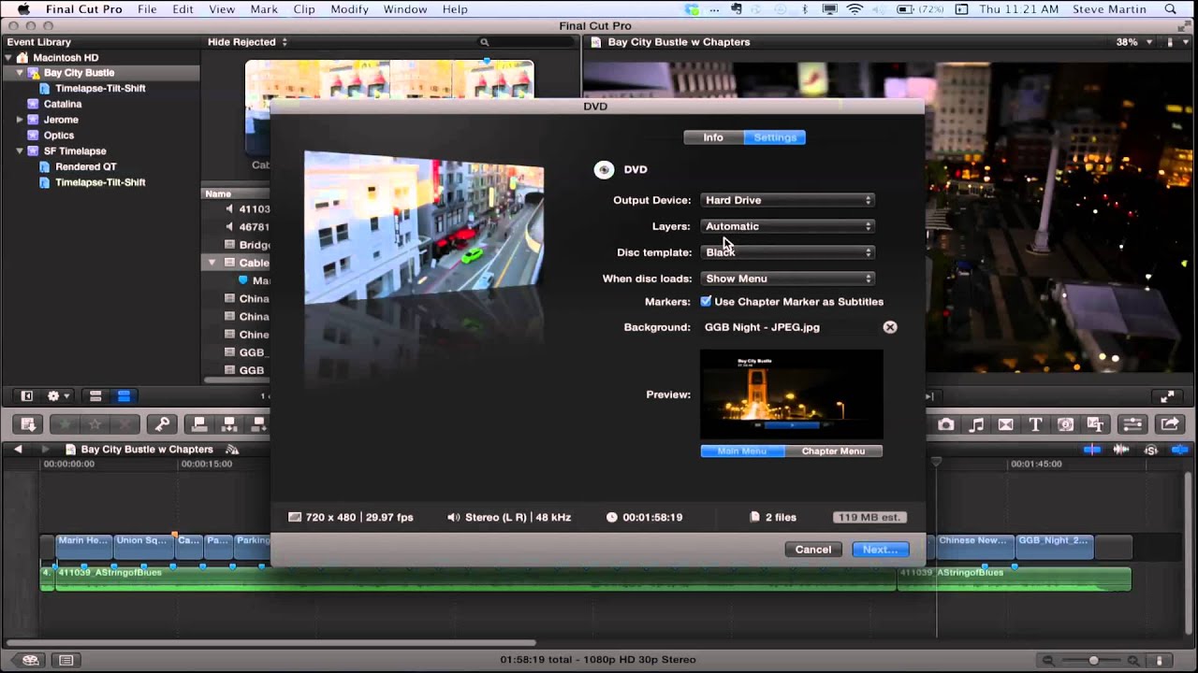Select the GGB_Night_2 clip in timeline
The width and height of the screenshot is (1198, 673).
(x=1054, y=546)
